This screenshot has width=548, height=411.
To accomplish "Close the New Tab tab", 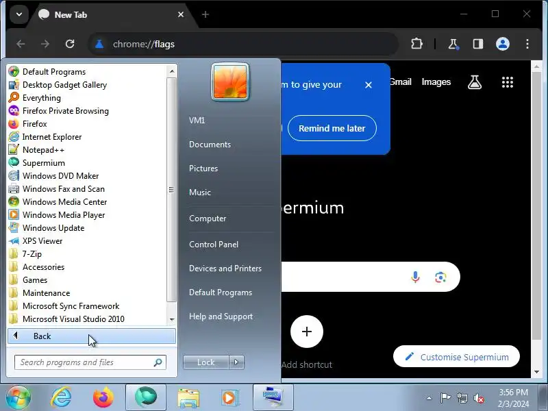I will [181, 14].
